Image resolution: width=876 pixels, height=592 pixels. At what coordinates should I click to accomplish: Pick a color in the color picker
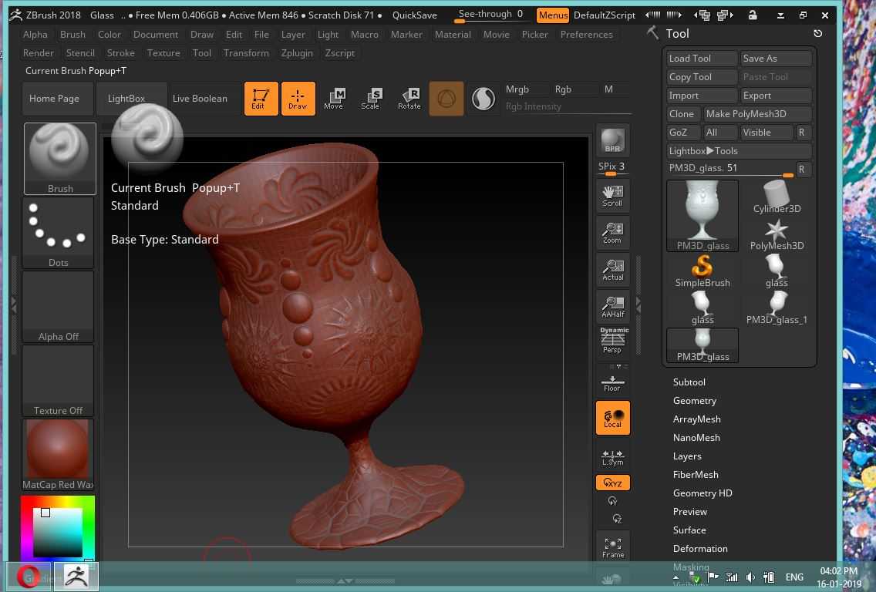coord(58,528)
